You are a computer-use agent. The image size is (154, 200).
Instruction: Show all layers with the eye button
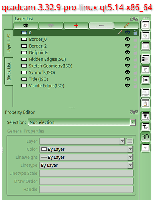point(26,26)
